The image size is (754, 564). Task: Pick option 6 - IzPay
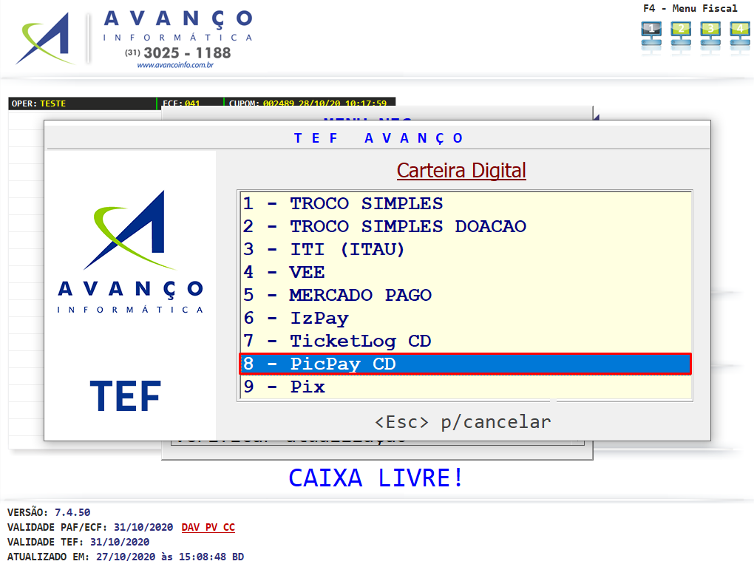465,319
